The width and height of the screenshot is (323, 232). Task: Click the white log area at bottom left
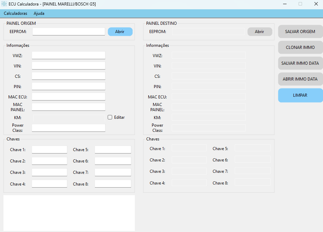[x=69, y=213]
